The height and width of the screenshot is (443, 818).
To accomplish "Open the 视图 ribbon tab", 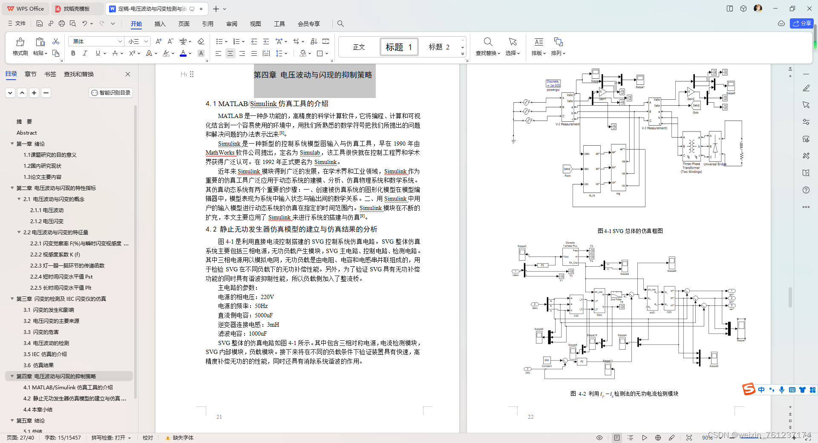I will [x=256, y=23].
